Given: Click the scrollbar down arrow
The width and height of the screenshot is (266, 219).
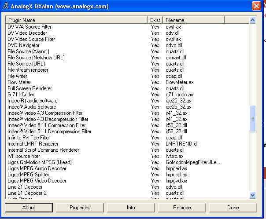Looking at the screenshot, I should (252, 195).
